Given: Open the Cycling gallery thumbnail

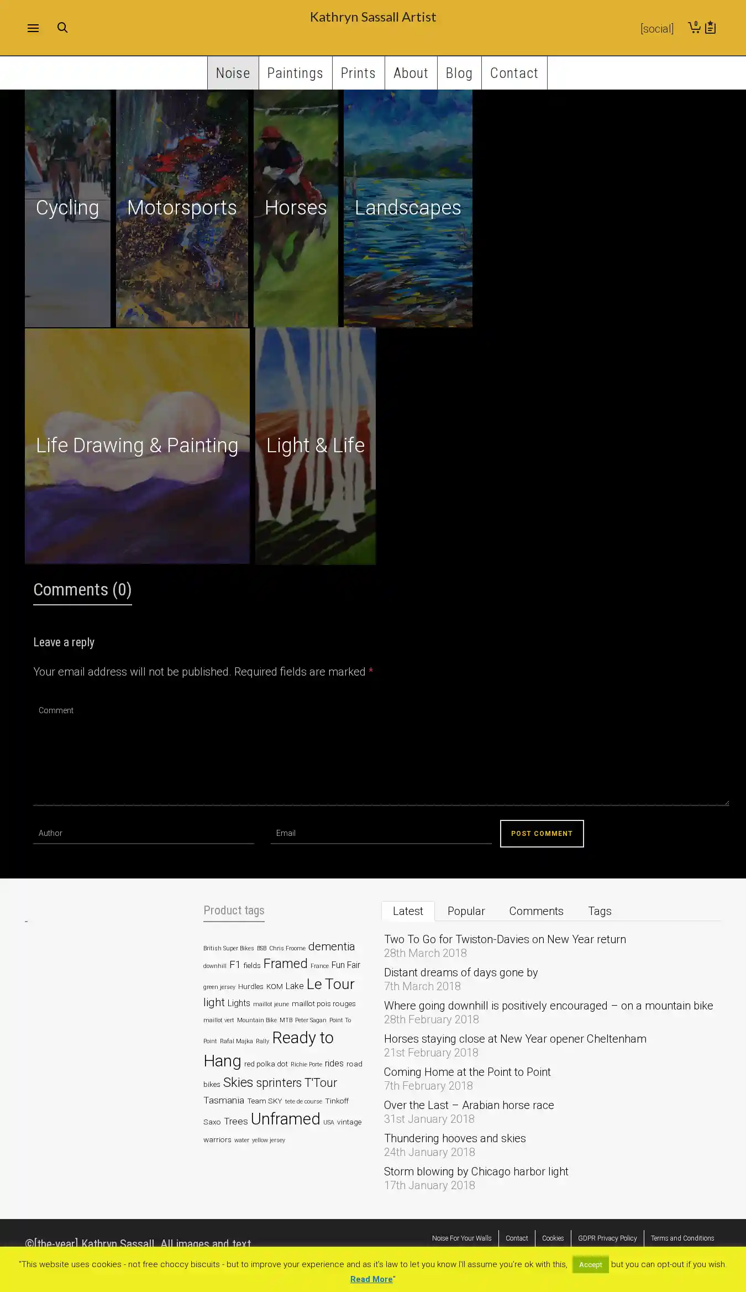Looking at the screenshot, I should coord(67,208).
